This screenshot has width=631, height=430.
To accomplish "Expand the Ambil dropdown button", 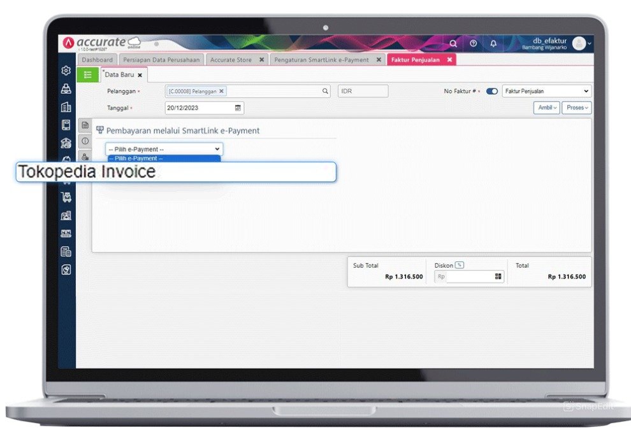I will point(546,107).
